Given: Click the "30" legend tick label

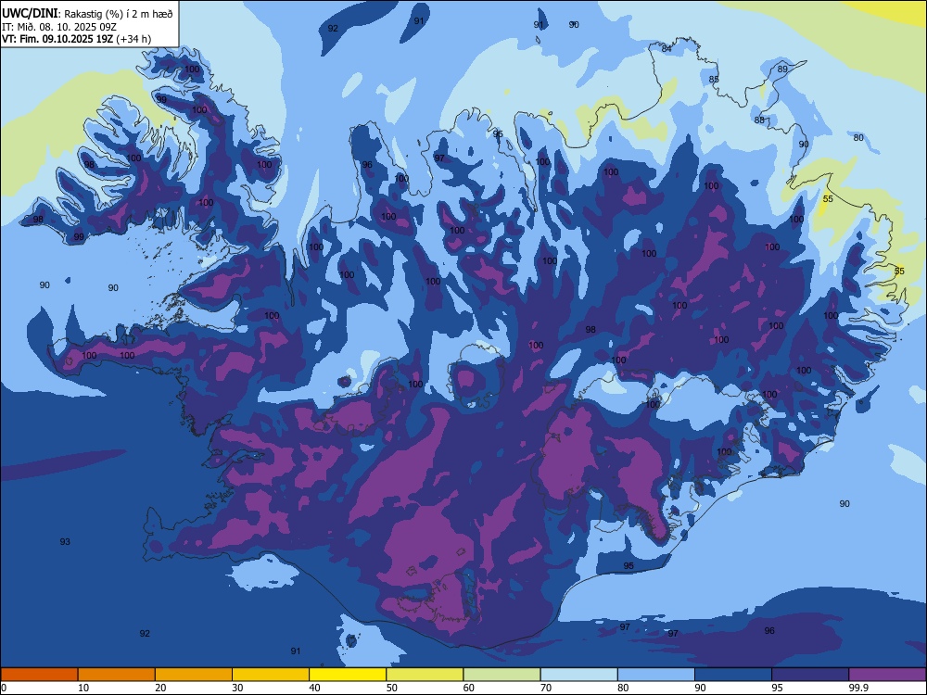Looking at the screenshot, I should click(237, 688).
